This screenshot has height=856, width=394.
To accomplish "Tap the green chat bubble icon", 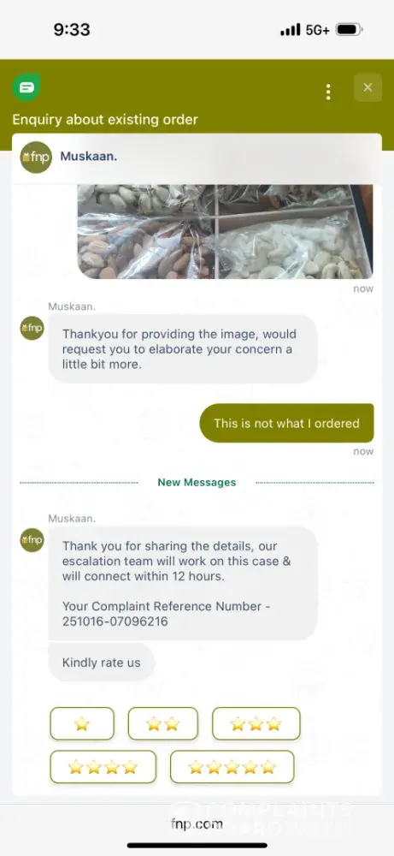I will click(x=26, y=86).
